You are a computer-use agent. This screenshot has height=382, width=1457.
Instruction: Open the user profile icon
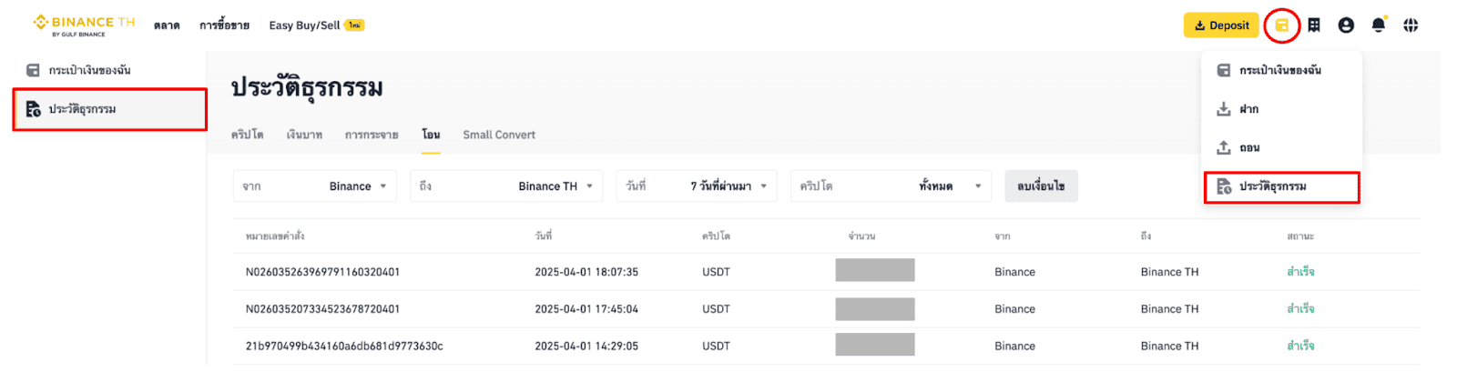click(x=1346, y=25)
